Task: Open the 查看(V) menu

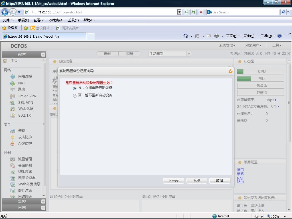Action: click(39, 20)
